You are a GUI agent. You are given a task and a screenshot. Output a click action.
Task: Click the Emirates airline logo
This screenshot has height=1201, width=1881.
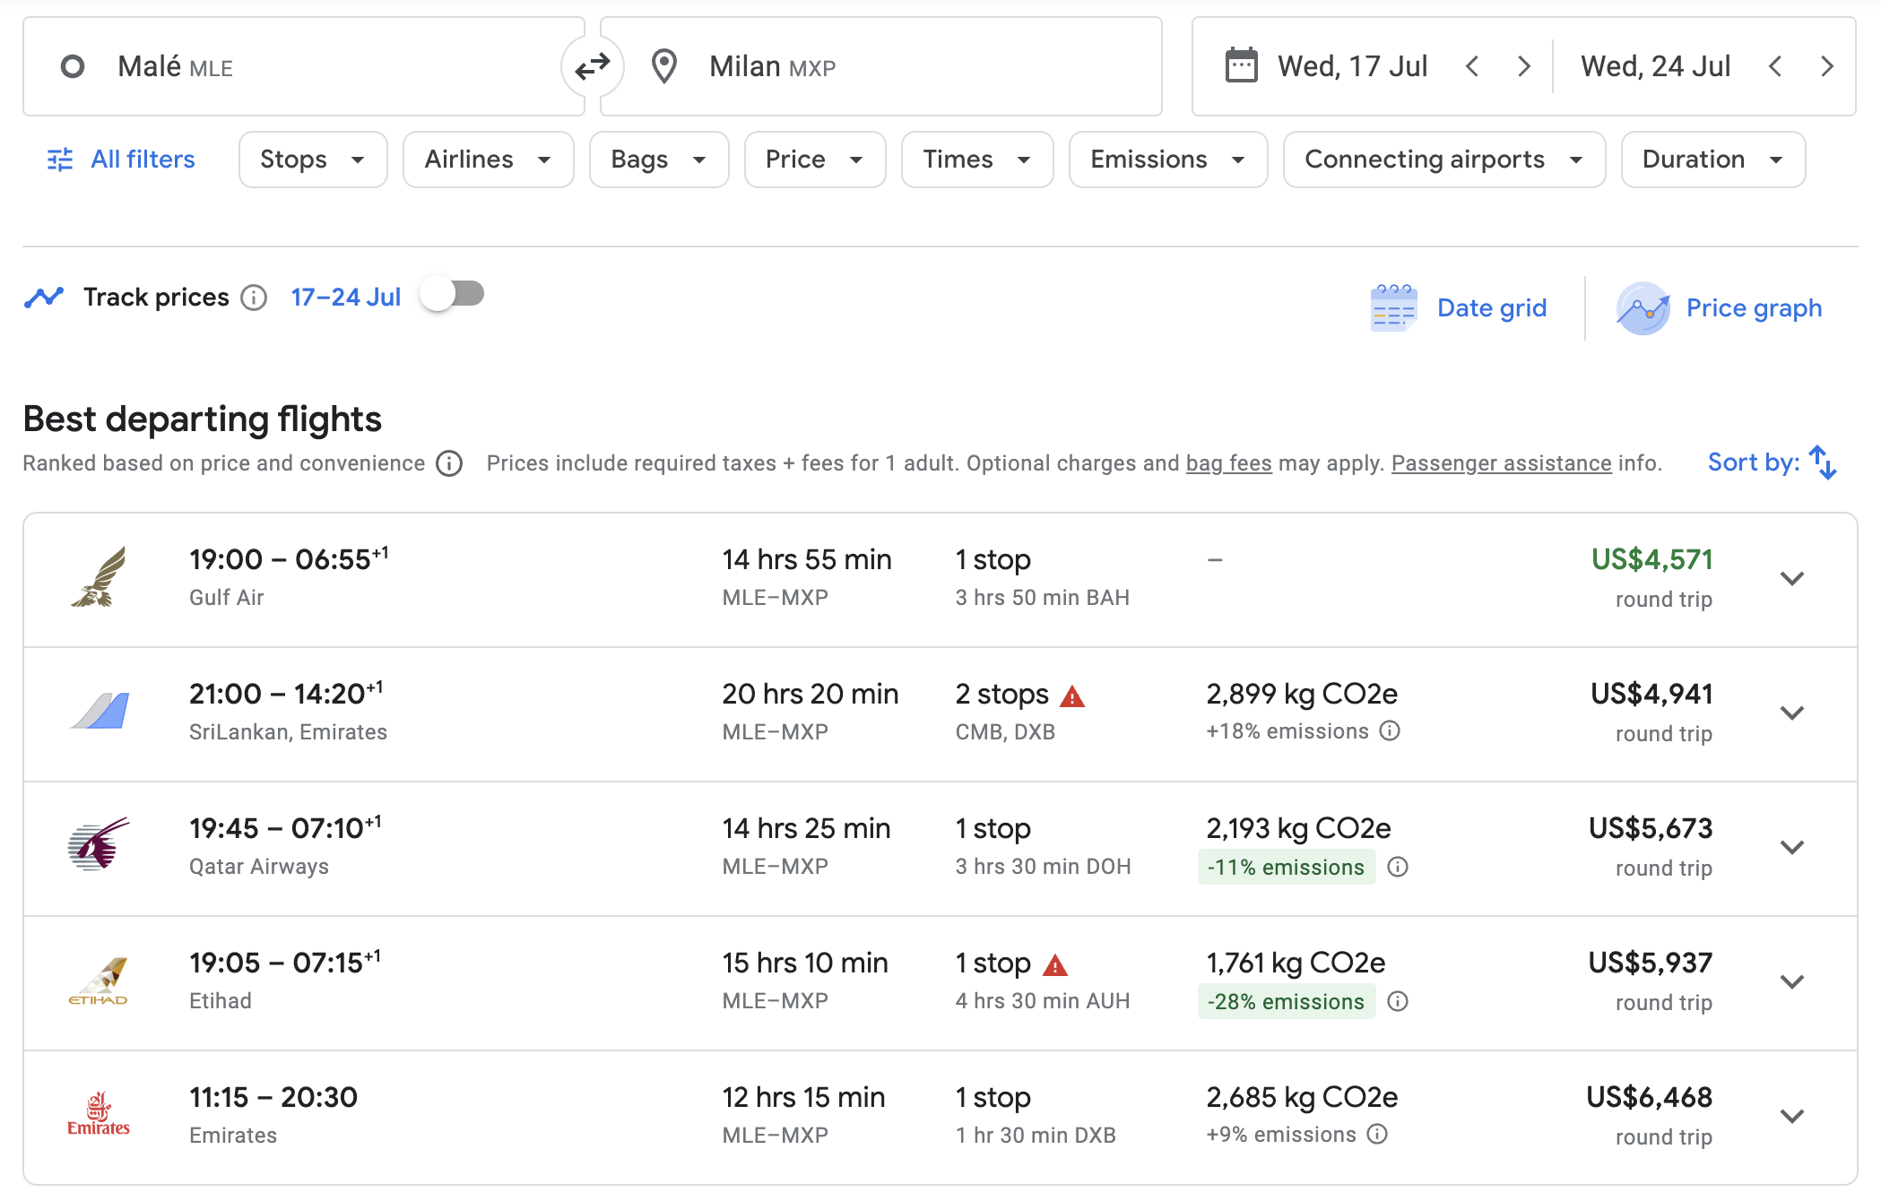(x=99, y=1114)
